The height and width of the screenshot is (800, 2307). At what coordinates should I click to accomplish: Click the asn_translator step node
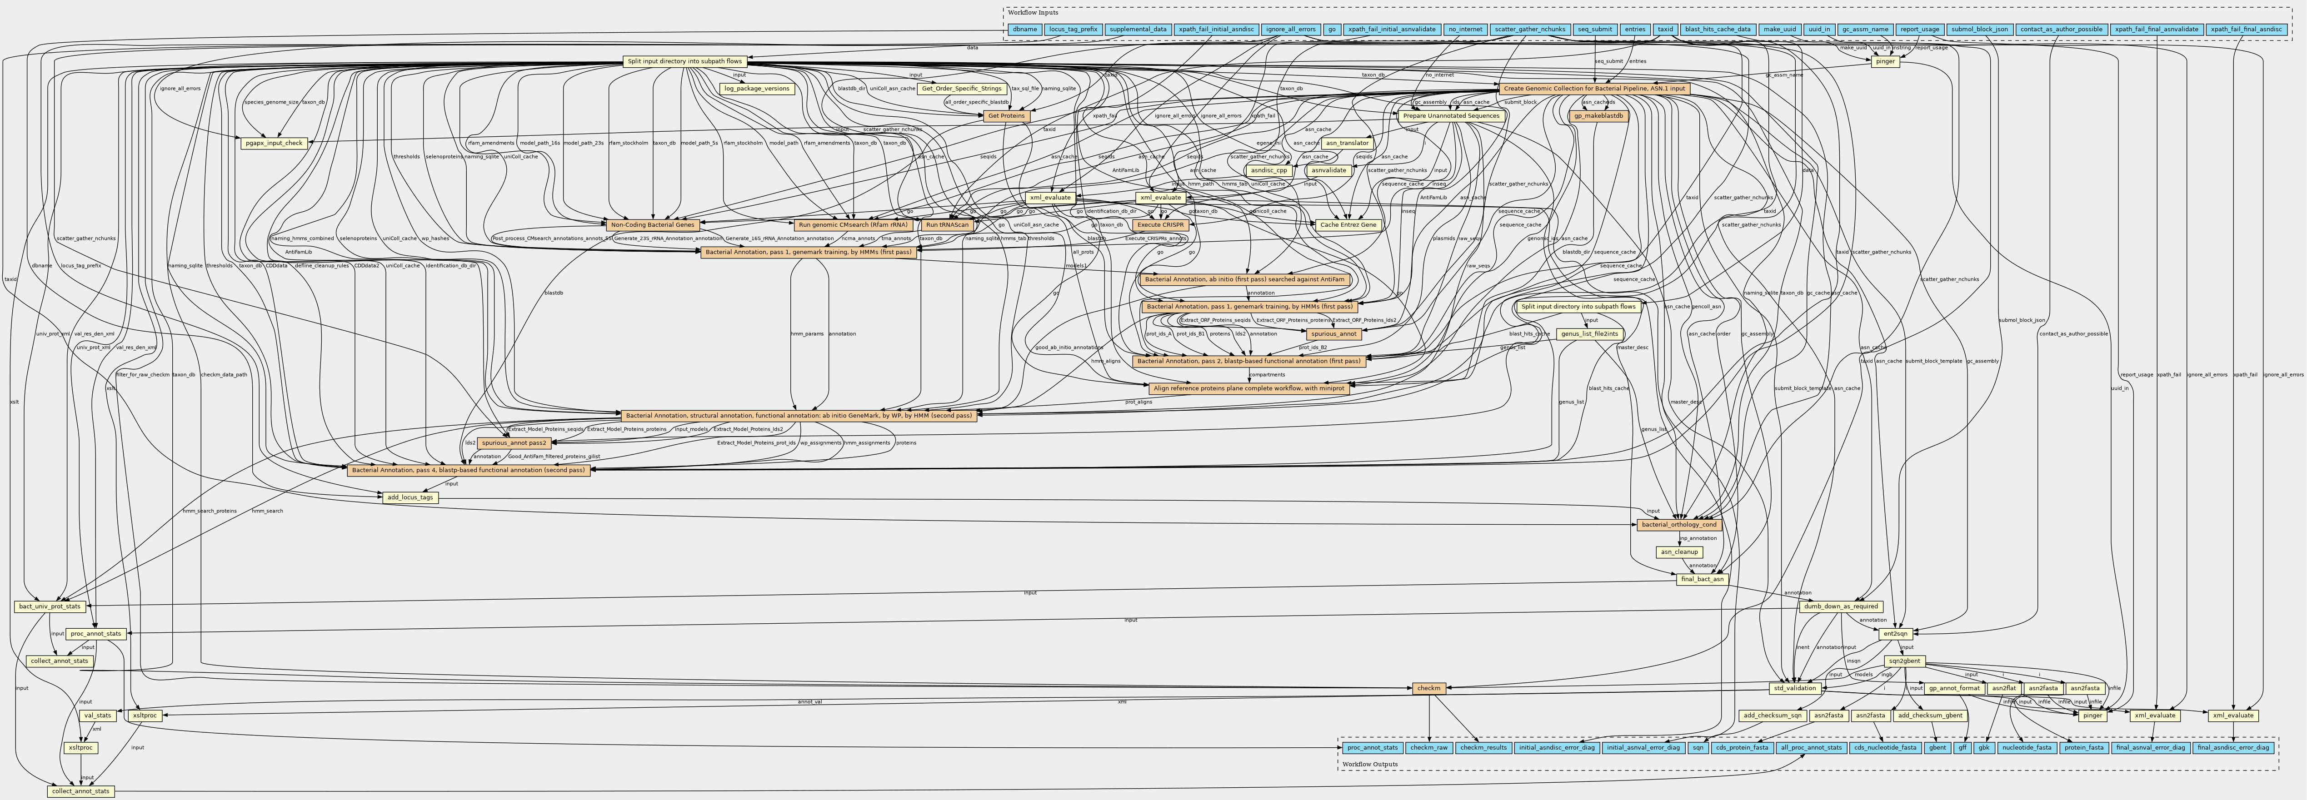pyautogui.click(x=1346, y=143)
